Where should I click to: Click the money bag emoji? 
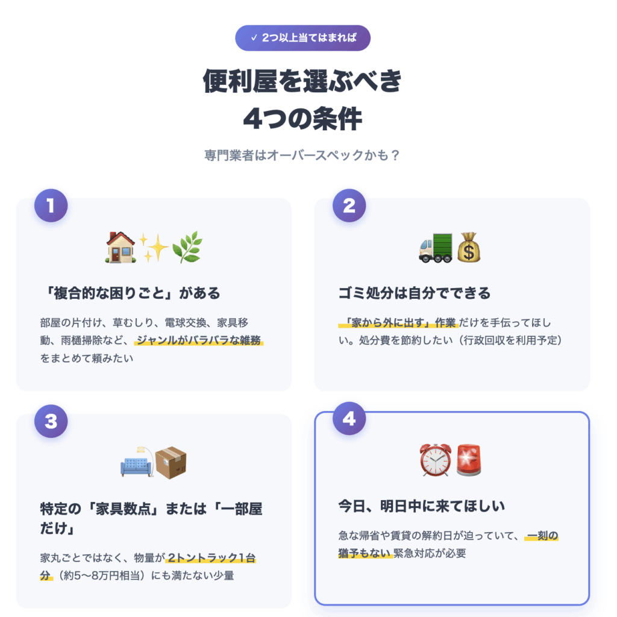coord(469,247)
